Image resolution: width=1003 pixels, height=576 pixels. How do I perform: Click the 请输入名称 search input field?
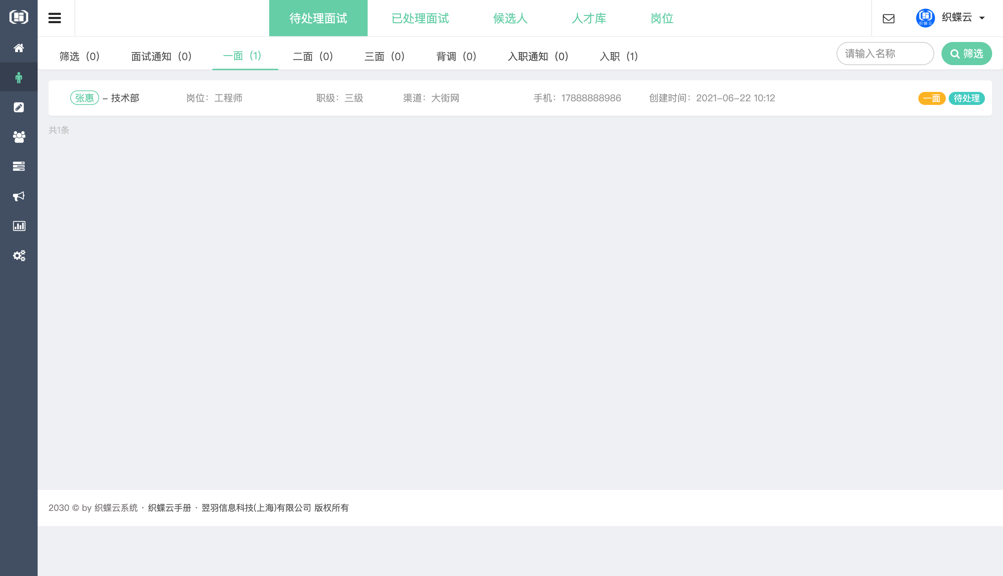[x=885, y=54]
